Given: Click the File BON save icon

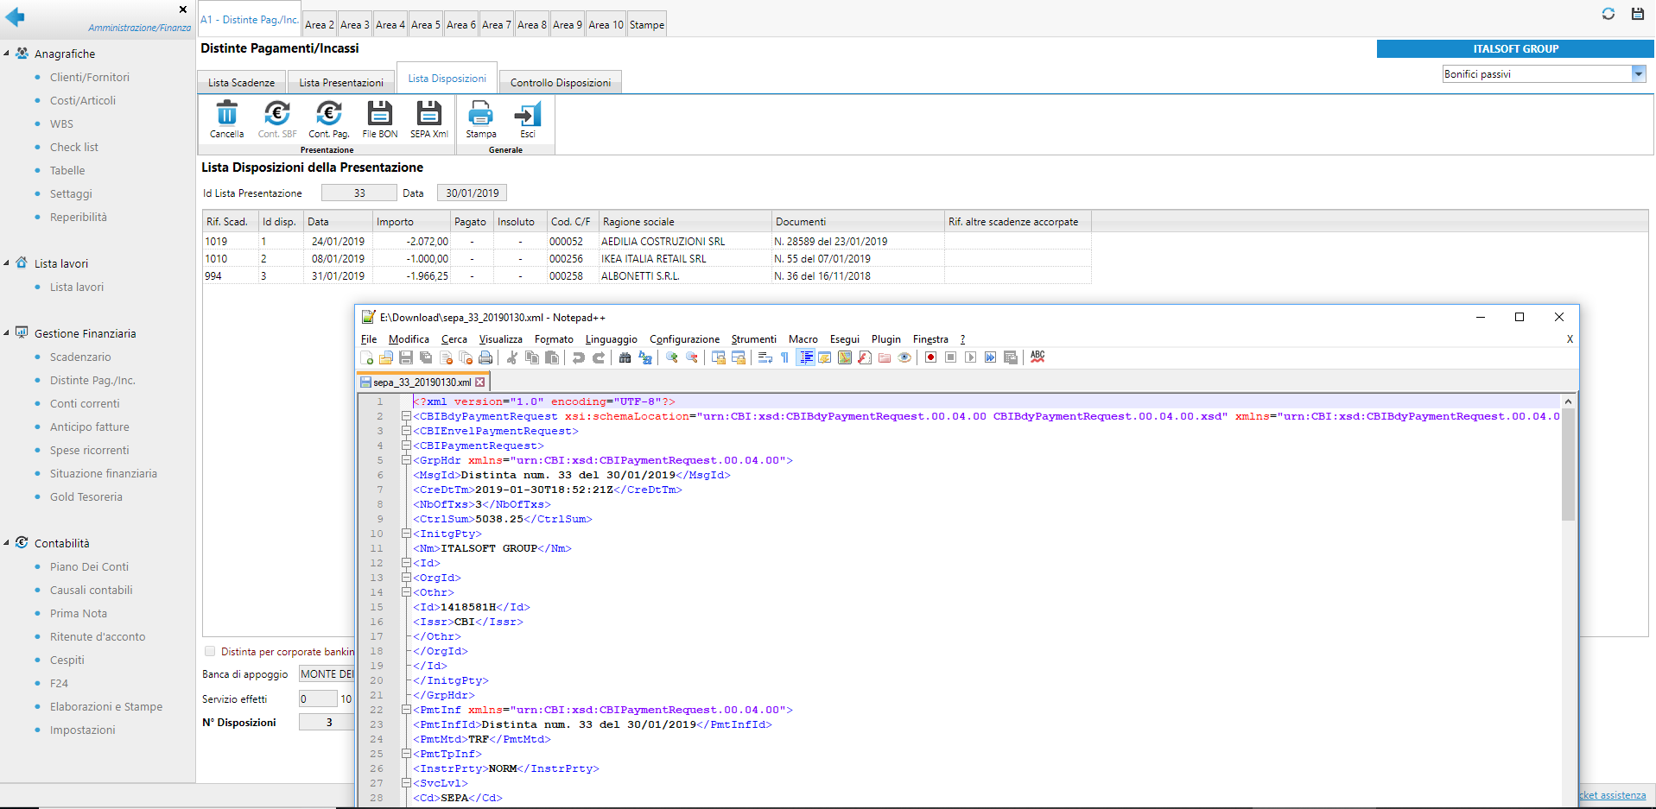Looking at the screenshot, I should 379,115.
